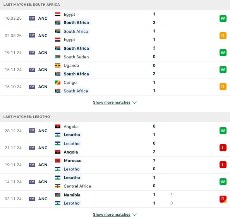The height and width of the screenshot is (220, 230).
Task: Open South Sudan team name link
Action: (76, 57)
